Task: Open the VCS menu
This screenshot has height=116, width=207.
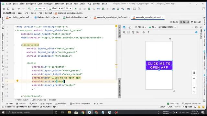Action: pyautogui.click(x=89, y=4)
